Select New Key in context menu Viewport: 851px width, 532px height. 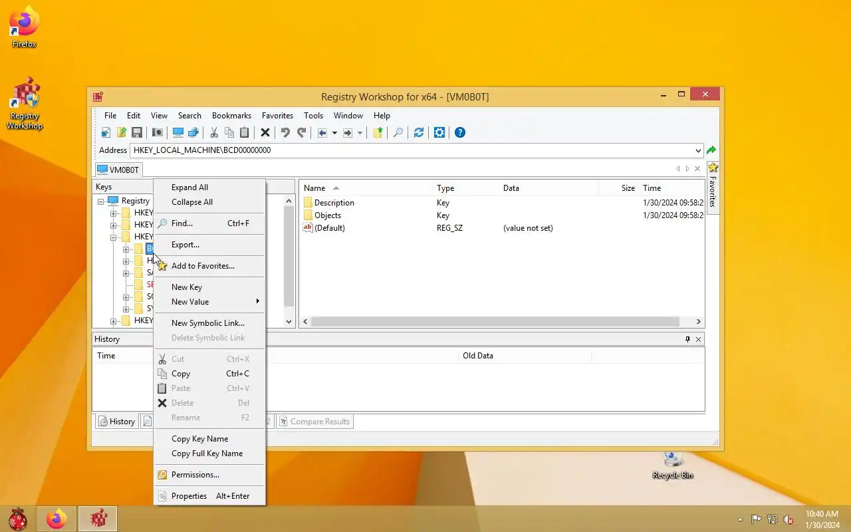click(209, 287)
